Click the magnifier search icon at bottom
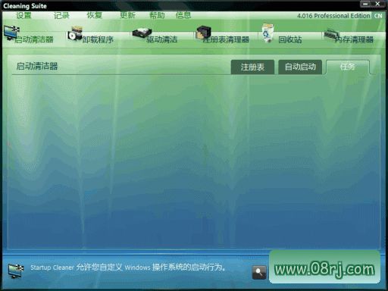Viewport: 388px width, 291px height. pyautogui.click(x=259, y=272)
